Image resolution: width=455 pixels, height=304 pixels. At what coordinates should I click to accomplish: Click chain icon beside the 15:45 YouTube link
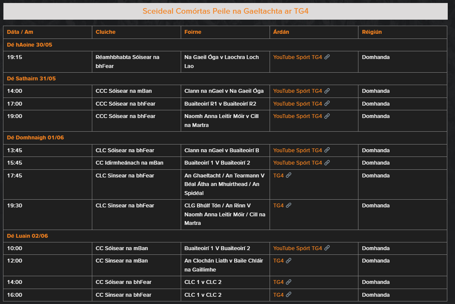click(x=327, y=163)
